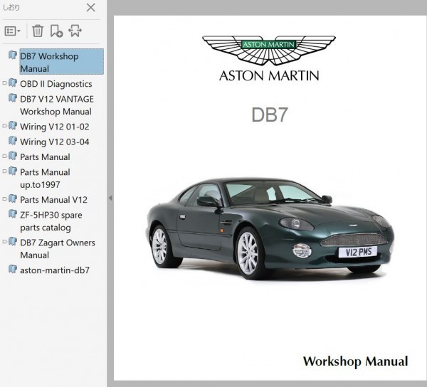Expand the first Parts Manual bookmark

[4, 156]
